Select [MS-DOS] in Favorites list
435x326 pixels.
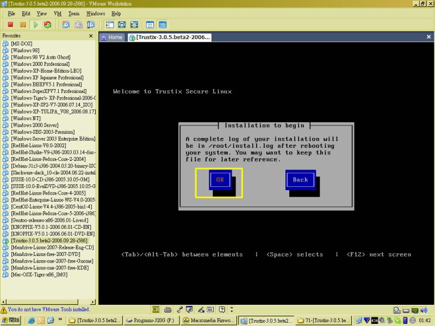pyautogui.click(x=22, y=43)
